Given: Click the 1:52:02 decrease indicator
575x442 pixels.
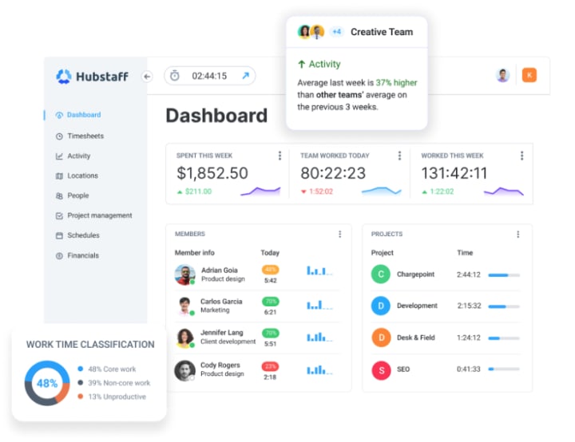Looking at the screenshot, I should coord(317,191).
